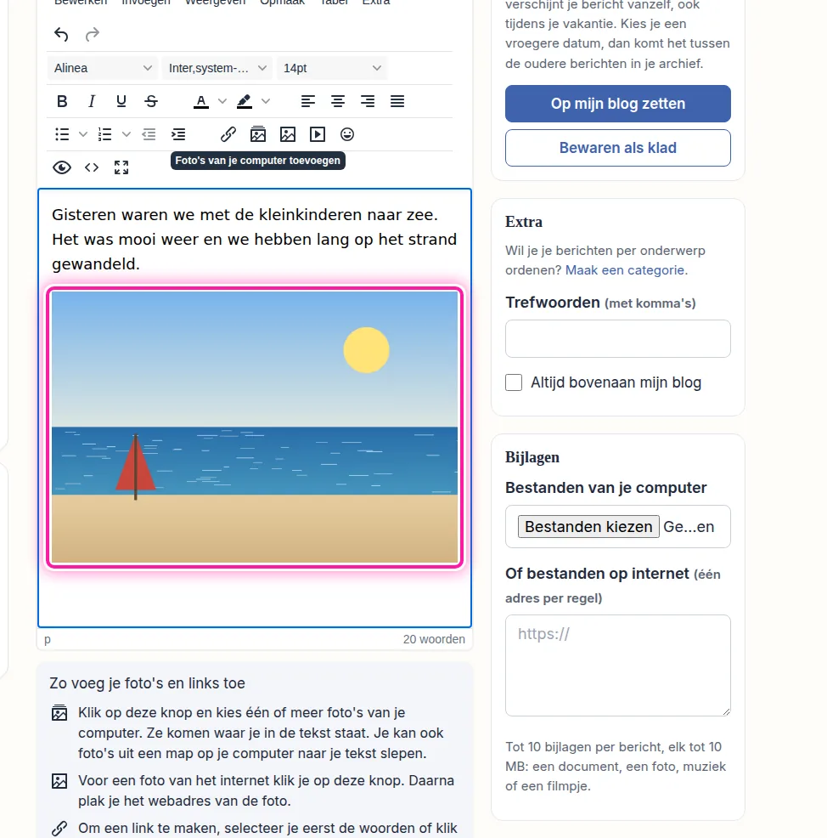Open numbered list style options
This screenshot has width=827, height=838.
(126, 134)
